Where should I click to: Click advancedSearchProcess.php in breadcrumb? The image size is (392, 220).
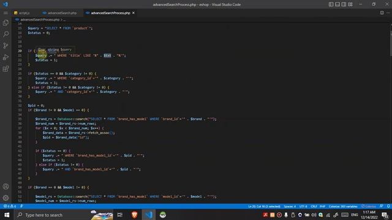tap(40, 20)
